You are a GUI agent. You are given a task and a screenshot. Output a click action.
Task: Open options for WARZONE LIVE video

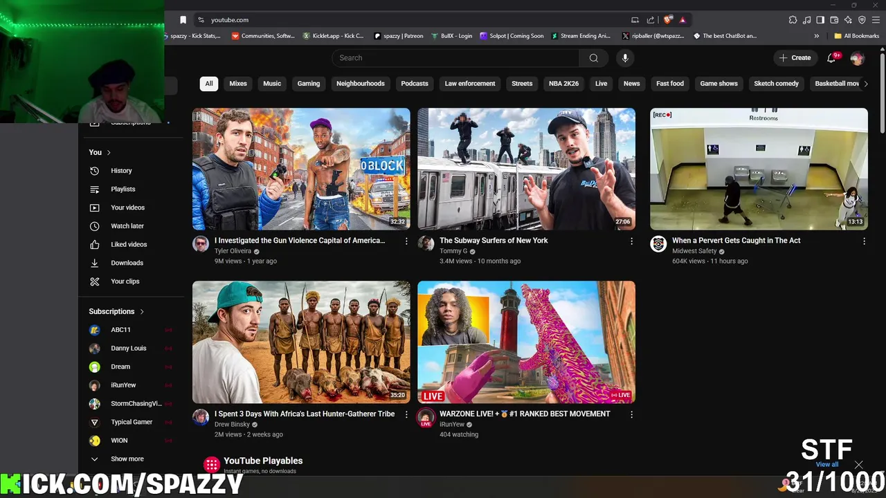tap(631, 414)
